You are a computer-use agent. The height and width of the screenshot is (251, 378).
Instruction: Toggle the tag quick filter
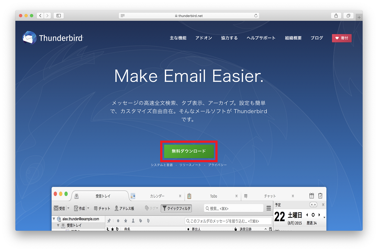tap(141, 221)
